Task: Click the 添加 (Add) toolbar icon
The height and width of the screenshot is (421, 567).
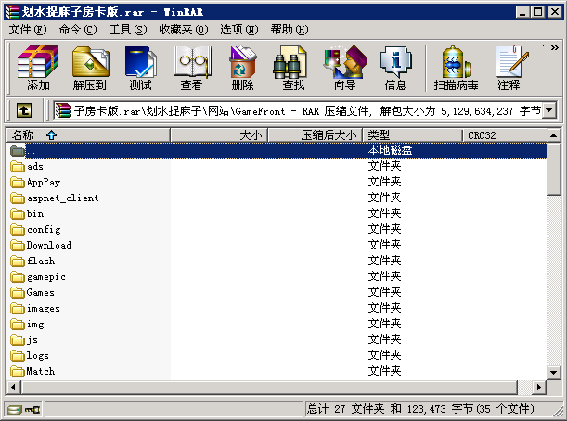Action: coord(38,68)
